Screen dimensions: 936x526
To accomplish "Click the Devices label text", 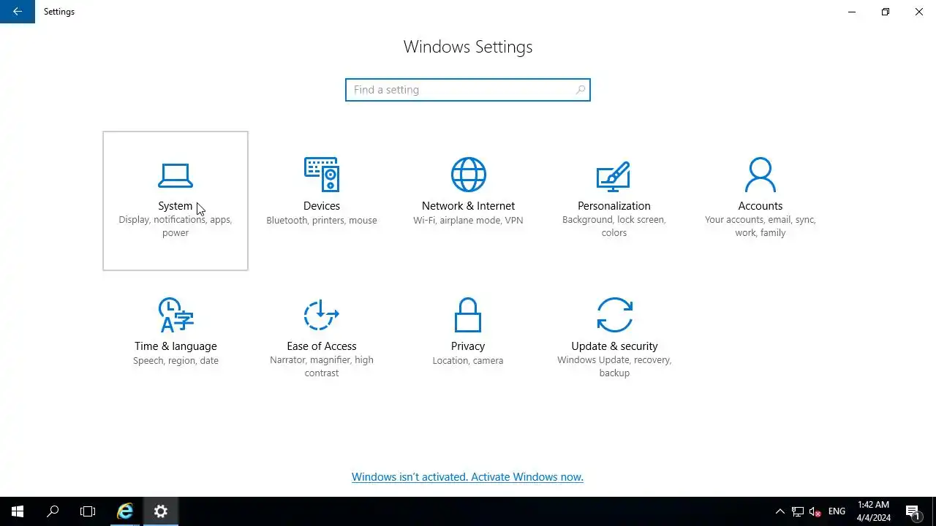I will click(x=322, y=206).
